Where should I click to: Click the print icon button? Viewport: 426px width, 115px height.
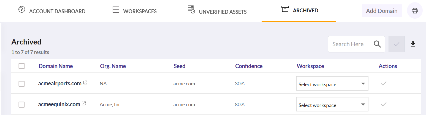[x=415, y=11]
